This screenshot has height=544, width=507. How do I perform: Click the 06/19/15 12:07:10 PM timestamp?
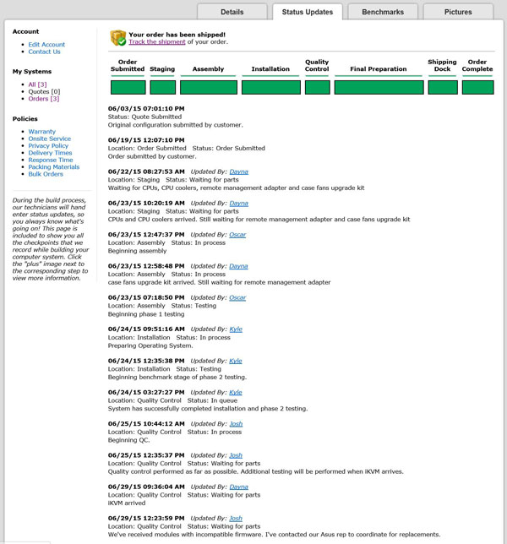click(x=146, y=140)
